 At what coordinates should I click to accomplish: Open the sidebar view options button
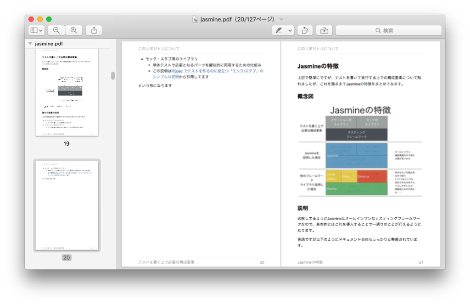pyautogui.click(x=37, y=30)
